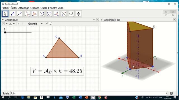Toggle the fix object lock icon
This screenshot has width=179, height=100.
(x=51, y=24)
